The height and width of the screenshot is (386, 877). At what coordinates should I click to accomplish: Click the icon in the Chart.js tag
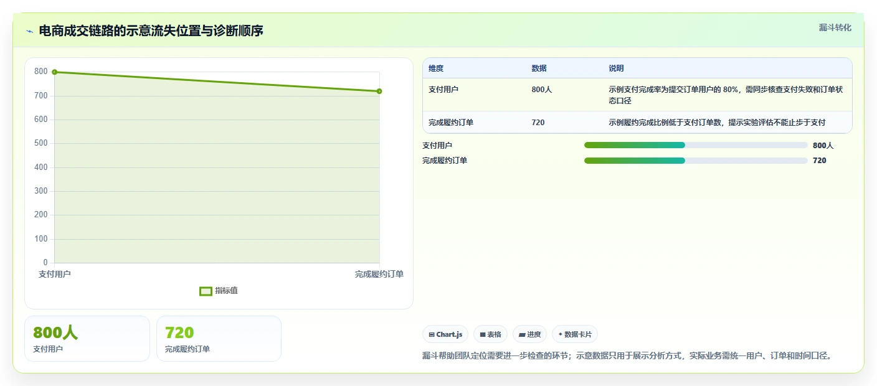pos(432,335)
